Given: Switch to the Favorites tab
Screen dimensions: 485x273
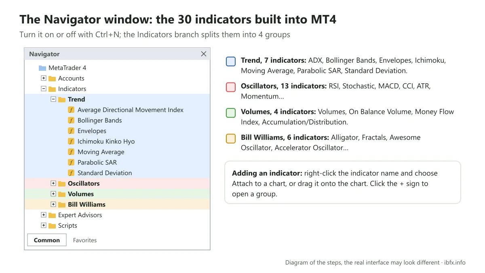Looking at the screenshot, I should [x=85, y=240].
